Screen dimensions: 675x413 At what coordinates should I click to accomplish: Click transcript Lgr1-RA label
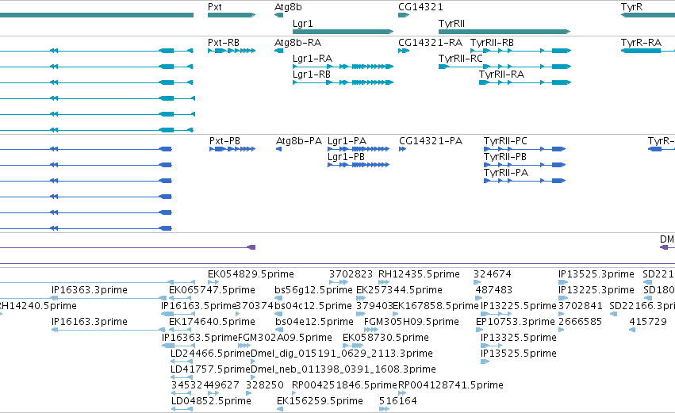pyautogui.click(x=313, y=59)
